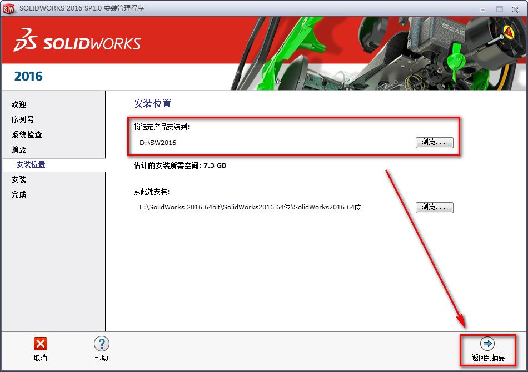This screenshot has height=372, width=528.
Task: Click 浏览 next to the E: source path
Action: (434, 207)
